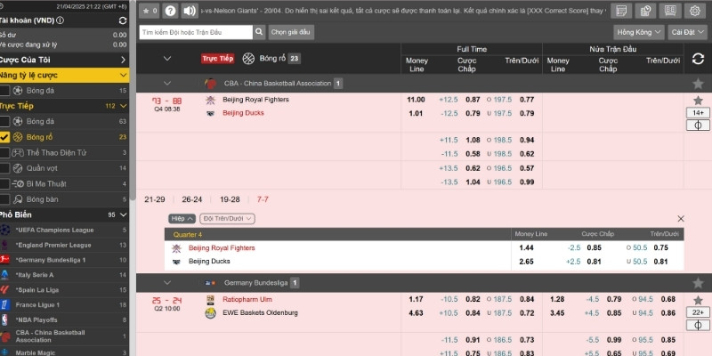Click the basketball icon beside Bóng rổ header
The image size is (712, 356).
248,58
